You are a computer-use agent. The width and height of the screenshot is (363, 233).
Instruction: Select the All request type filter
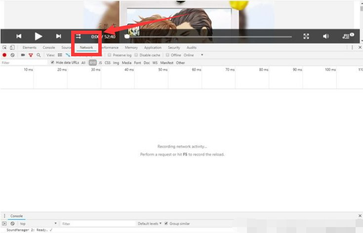click(83, 63)
